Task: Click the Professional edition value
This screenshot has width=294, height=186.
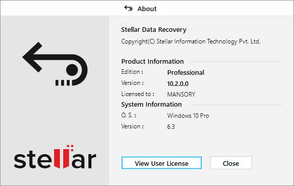Action: click(x=185, y=73)
